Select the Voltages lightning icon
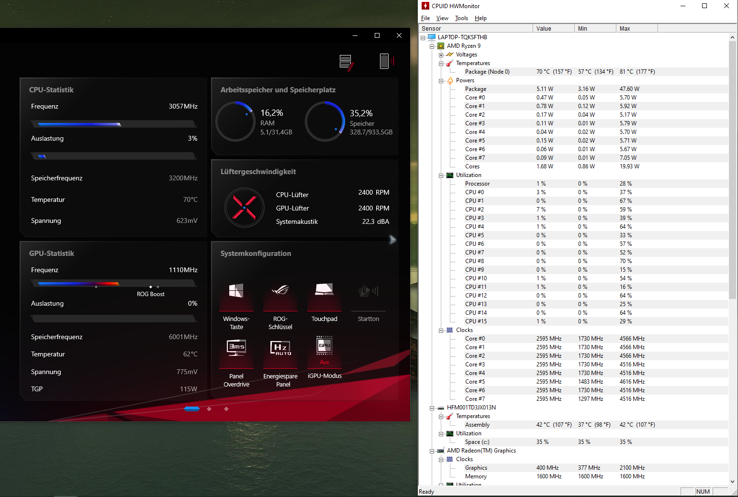Screen dimensions: 738x497 pos(450,55)
